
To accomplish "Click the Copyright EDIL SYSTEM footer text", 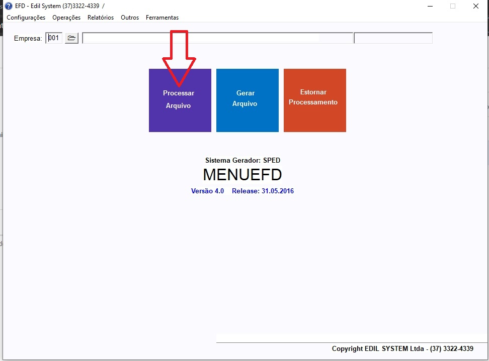I will click(402, 348).
